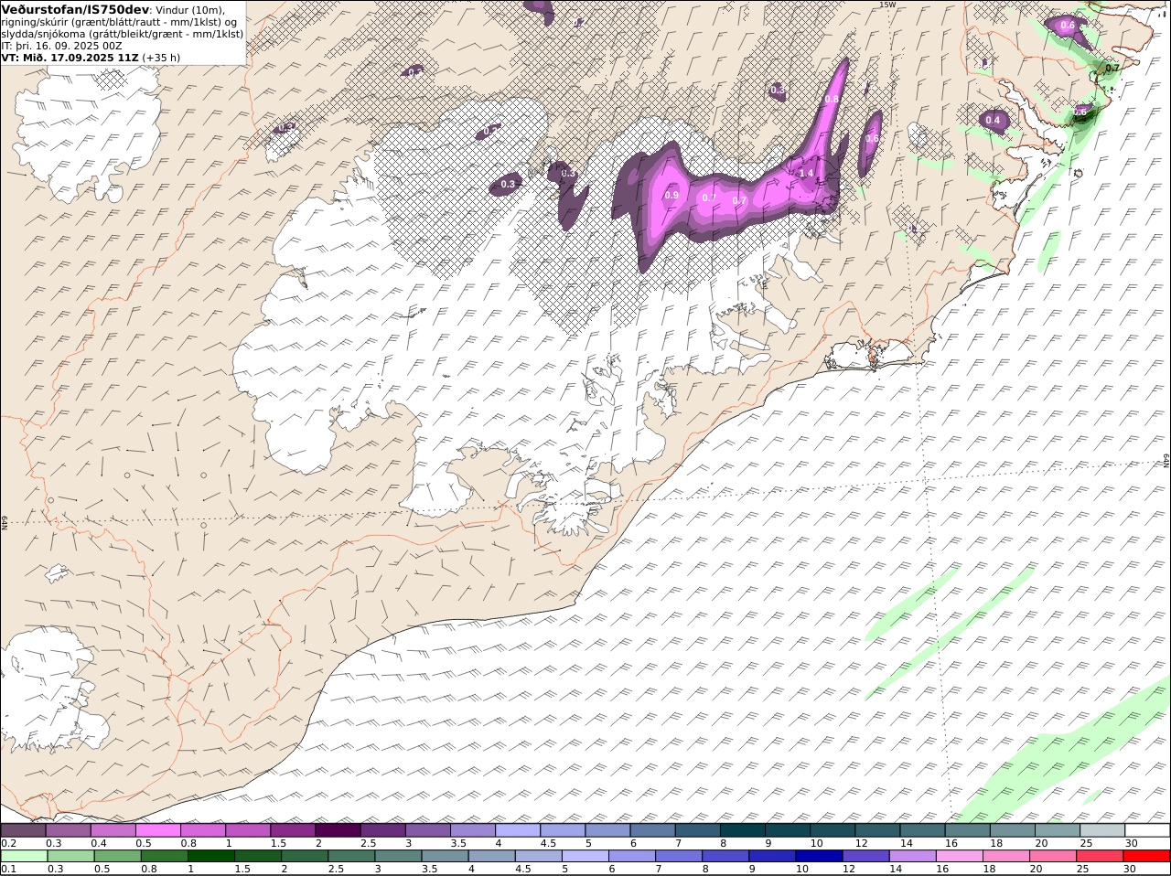Select the 14 swatch in the lower legend row
This screenshot has width=1171, height=876.
click(912, 857)
